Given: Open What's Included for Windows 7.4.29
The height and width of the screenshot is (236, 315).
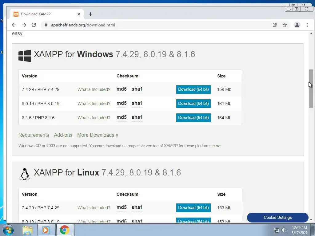Looking at the screenshot, I should (94, 89).
